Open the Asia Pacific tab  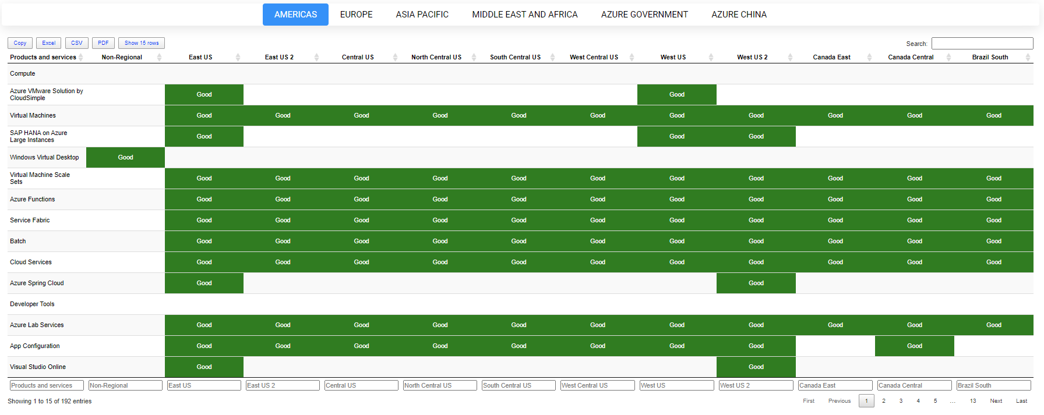click(422, 15)
